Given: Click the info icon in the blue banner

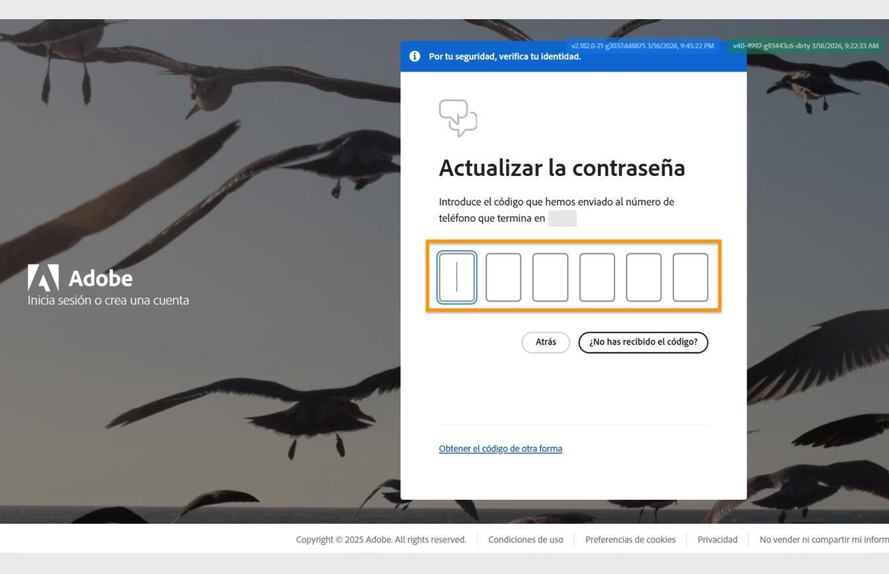Looking at the screenshot, I should pyautogui.click(x=415, y=56).
